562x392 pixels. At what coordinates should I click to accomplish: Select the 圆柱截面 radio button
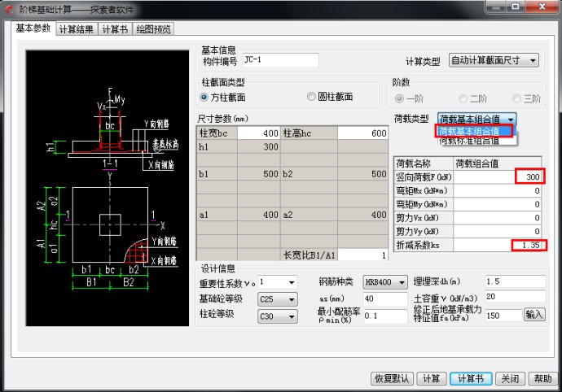coord(311,96)
